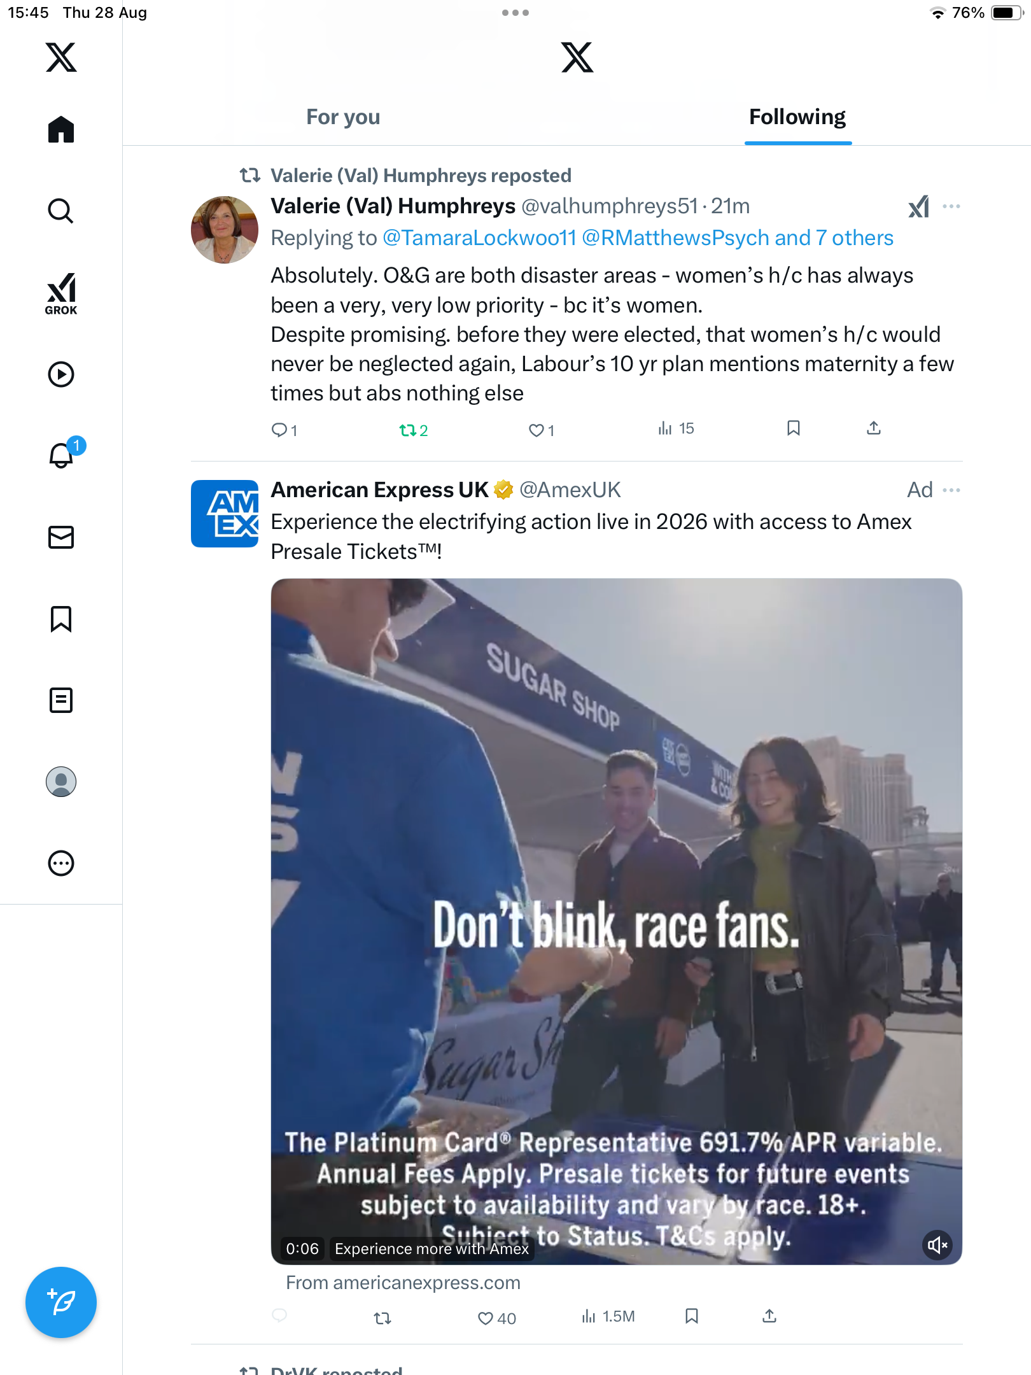Open the sidebar More menu

(x=61, y=863)
